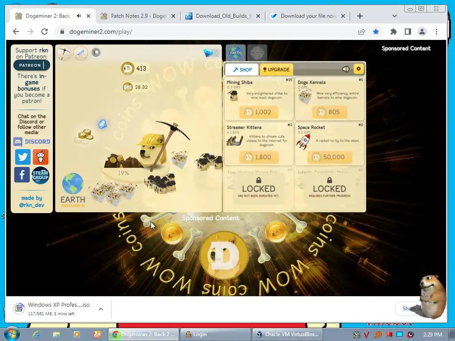Switch to the UPGRADE tab
The height and width of the screenshot is (341, 455).
click(276, 70)
